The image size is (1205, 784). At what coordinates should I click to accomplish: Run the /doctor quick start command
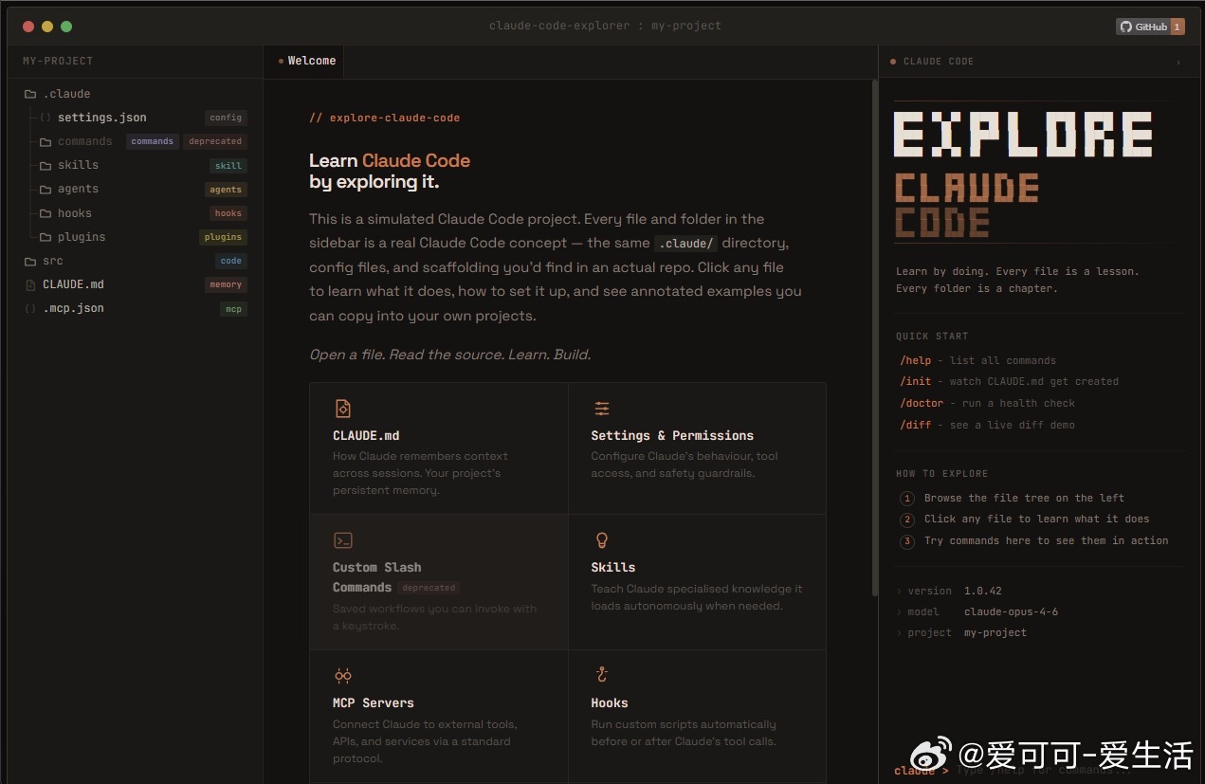pos(922,403)
